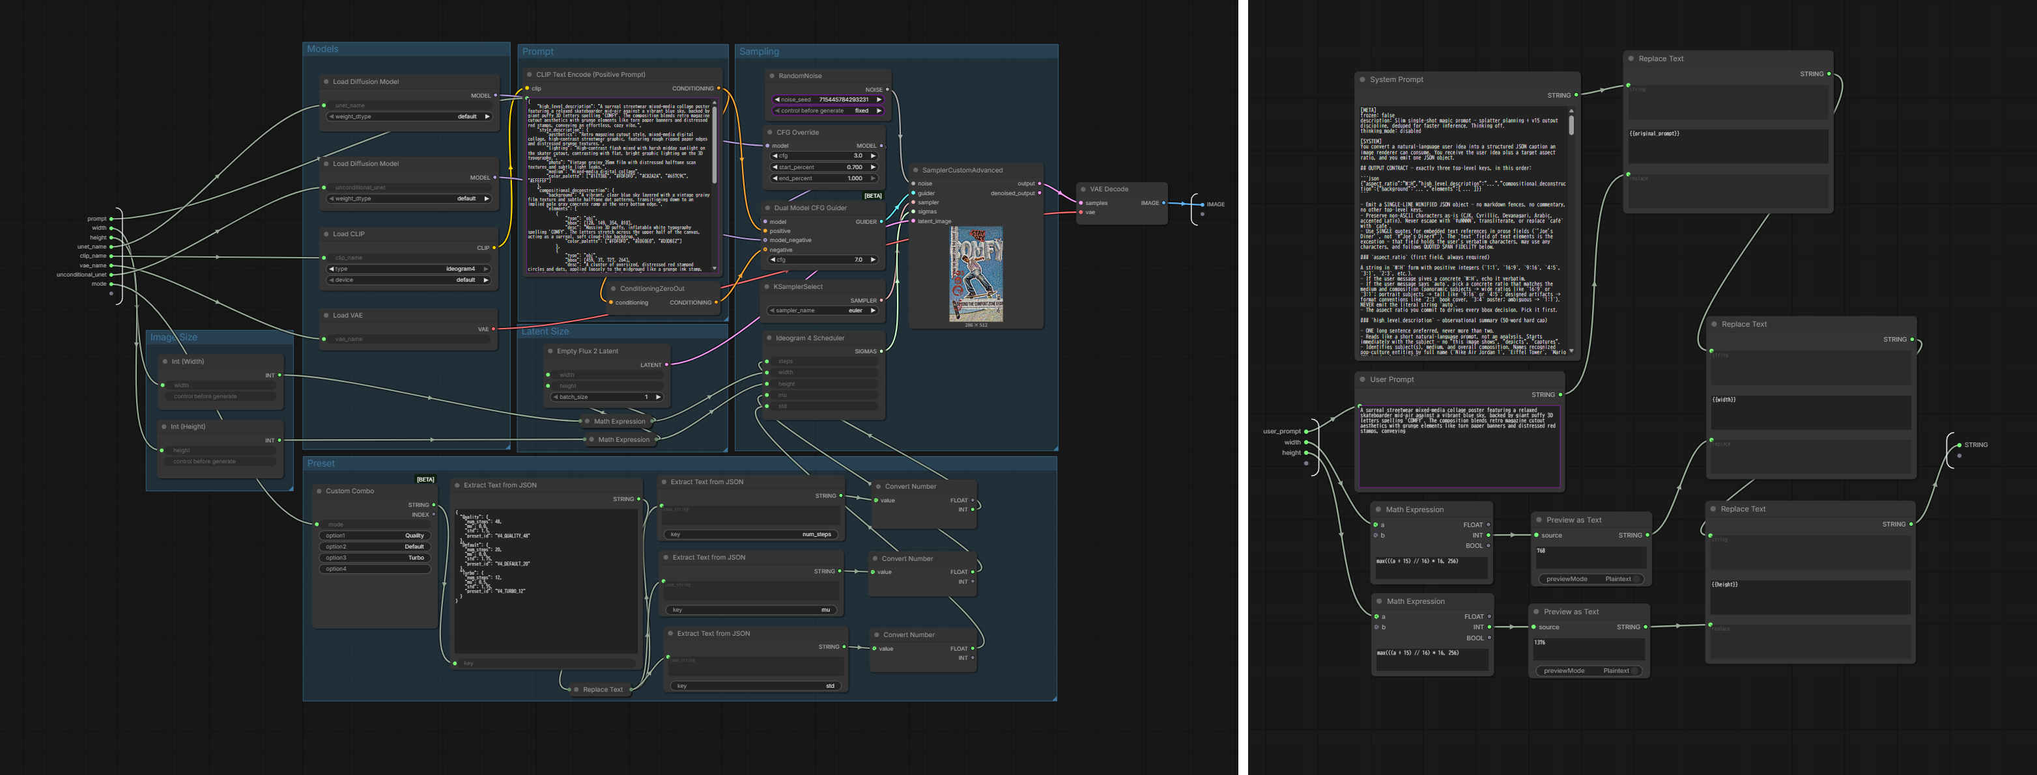The height and width of the screenshot is (775, 2037).
Task: Click the cfg 7.0 value slider
Action: (824, 260)
